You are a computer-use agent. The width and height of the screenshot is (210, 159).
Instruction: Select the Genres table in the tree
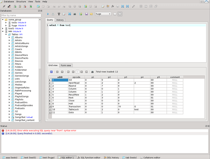19,73
